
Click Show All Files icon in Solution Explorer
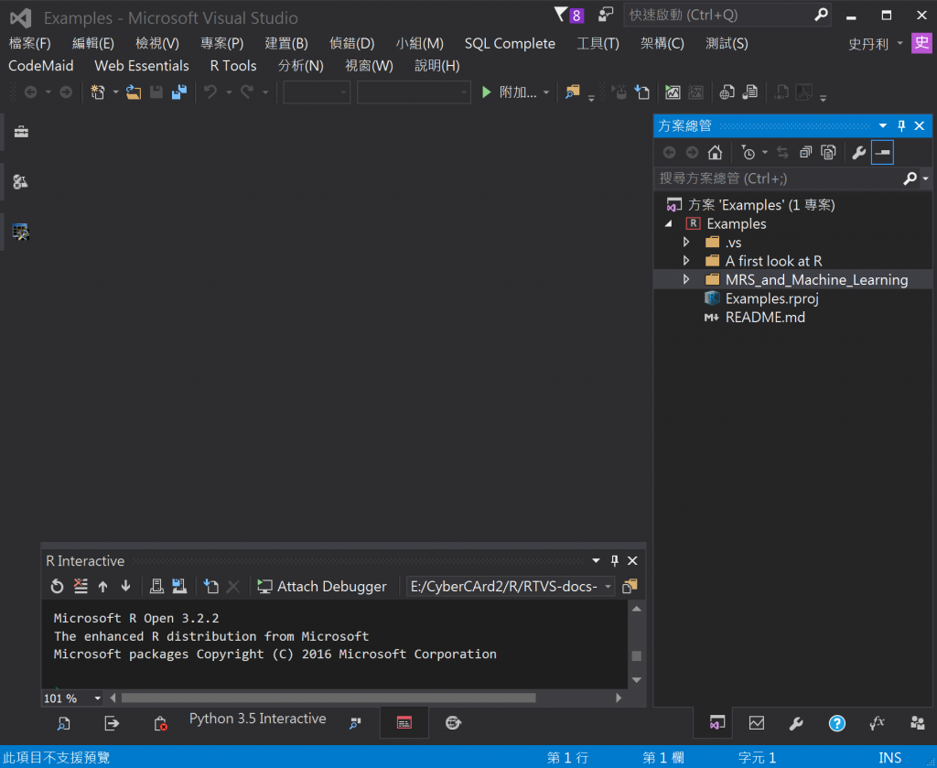(x=828, y=152)
